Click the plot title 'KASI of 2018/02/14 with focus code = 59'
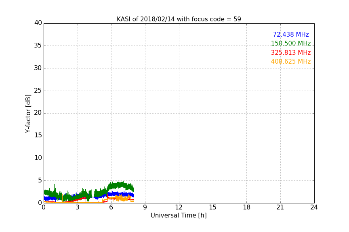349x232 pixels. pos(179,19)
